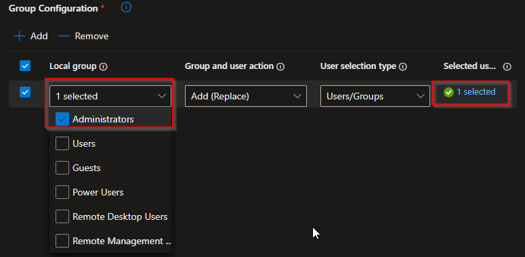Viewport: 525px width, 257px height.
Task: Click info icon beside Selected users column
Action: pos(507,67)
